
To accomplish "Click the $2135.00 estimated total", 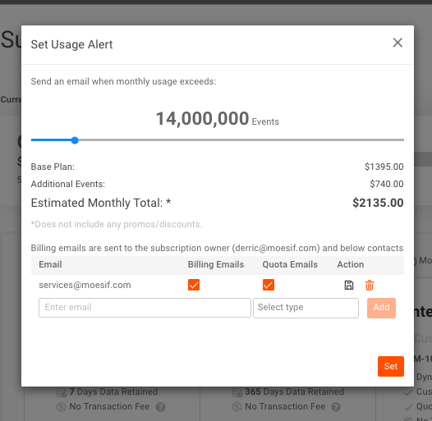I will point(378,203).
